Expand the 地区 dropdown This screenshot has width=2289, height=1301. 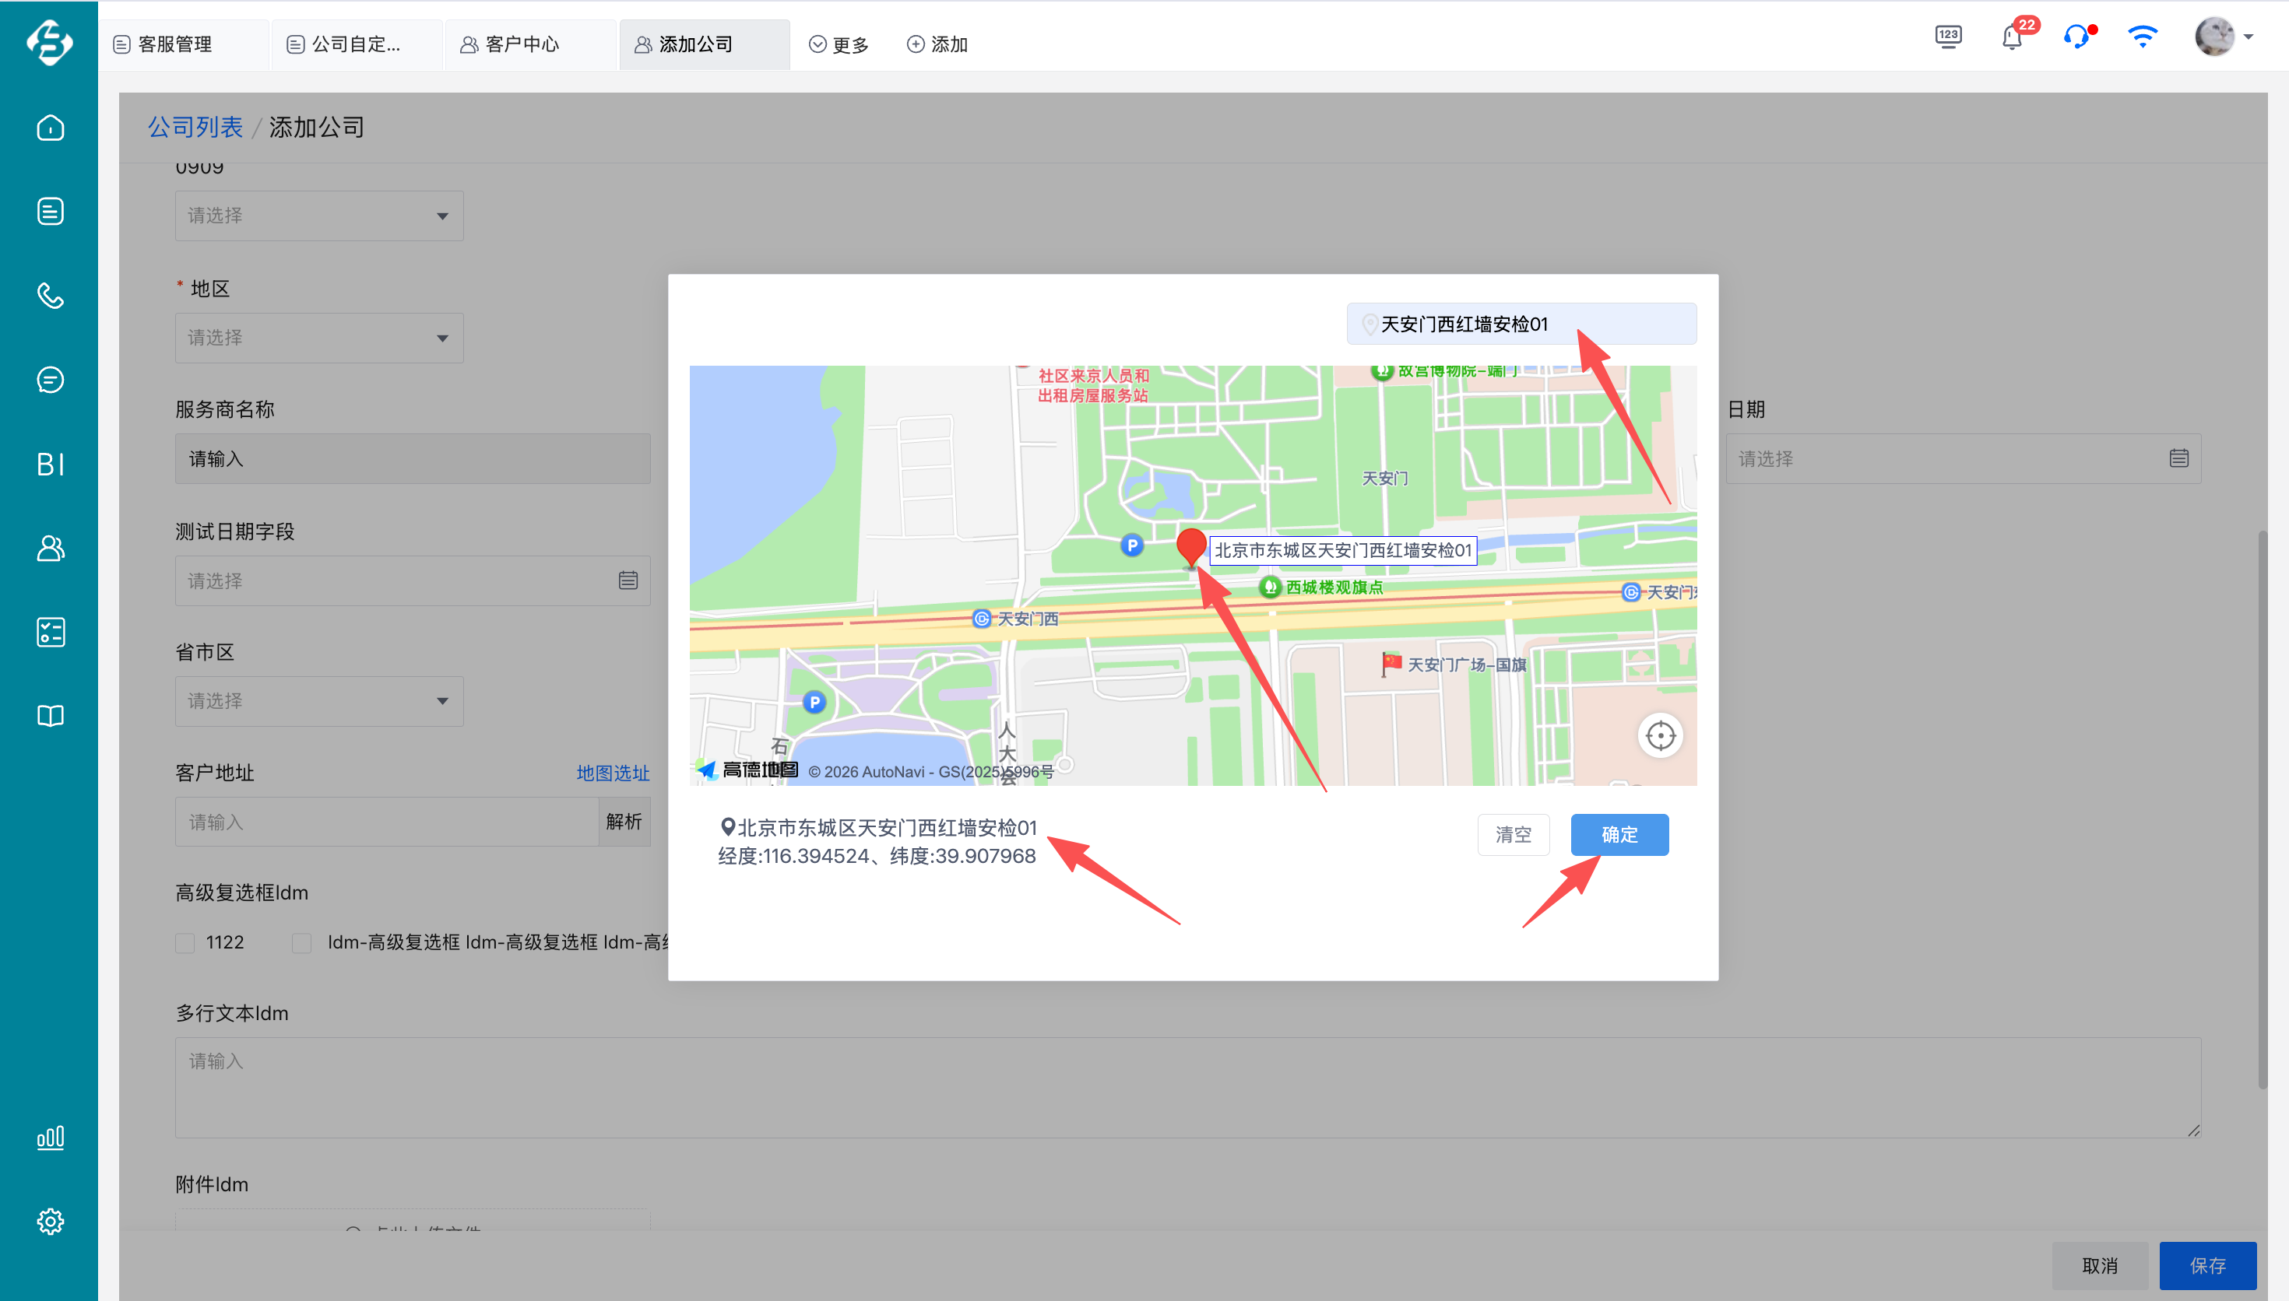click(x=319, y=338)
